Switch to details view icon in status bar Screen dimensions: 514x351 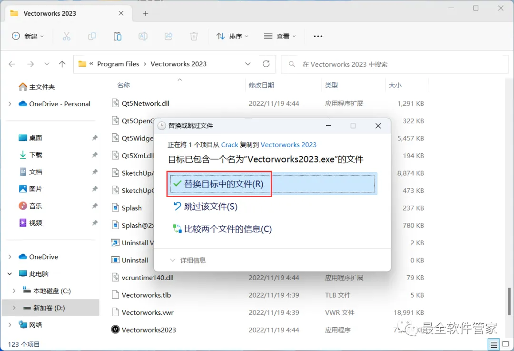coord(494,344)
